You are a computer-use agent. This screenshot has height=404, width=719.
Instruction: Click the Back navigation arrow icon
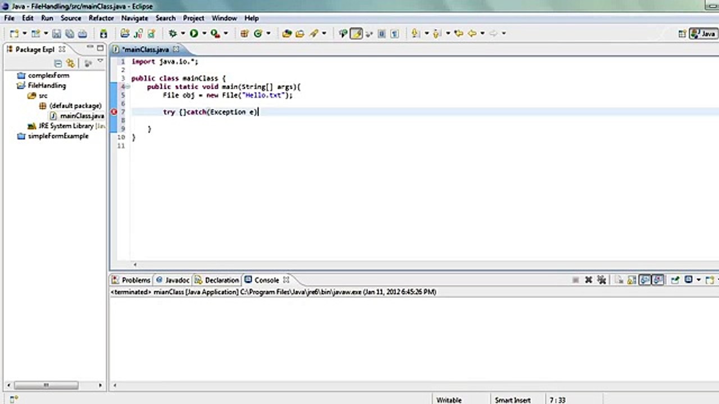tap(472, 34)
